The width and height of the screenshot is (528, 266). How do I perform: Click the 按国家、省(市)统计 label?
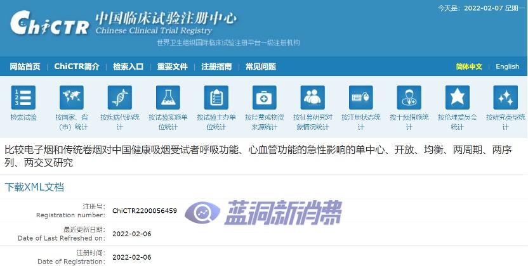[71, 122]
